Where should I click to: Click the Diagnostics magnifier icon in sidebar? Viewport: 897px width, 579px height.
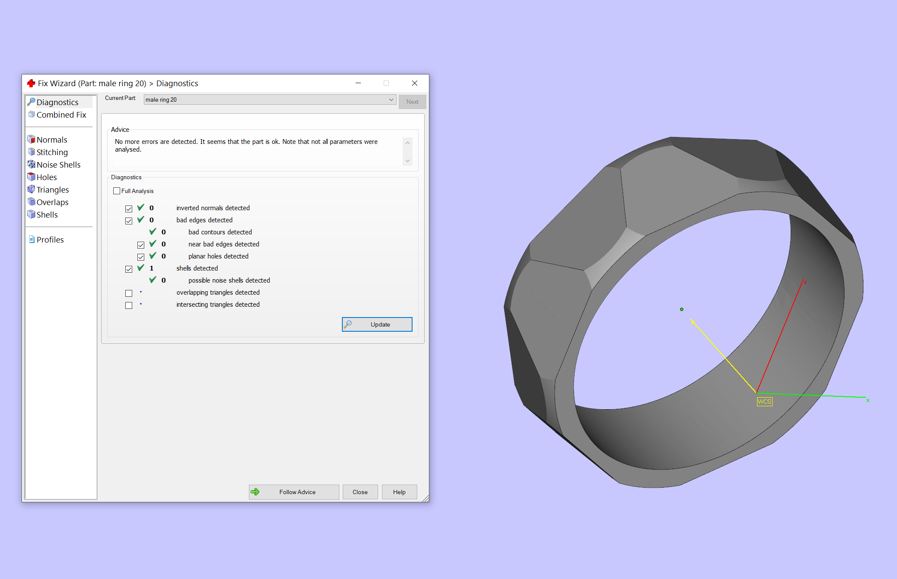[31, 102]
